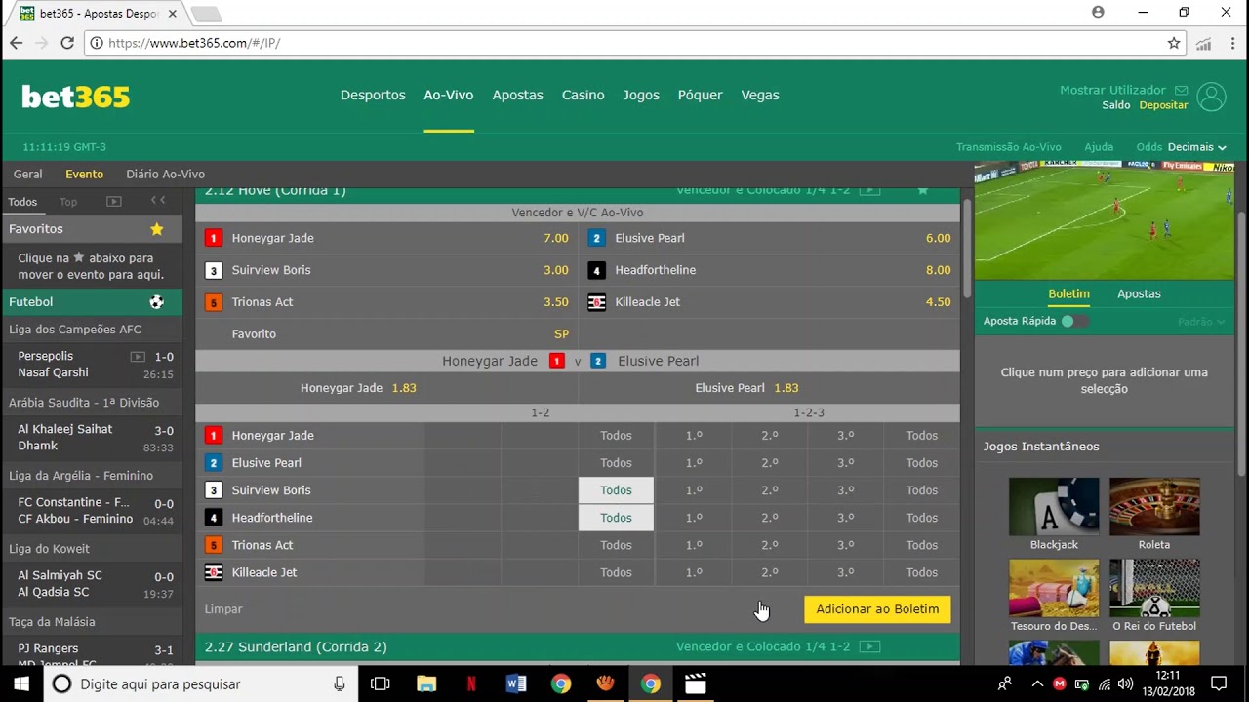Expand the 2.27 Sunderland (Corrida 2) race
Screen dimensions: 1249x702
click(x=578, y=646)
